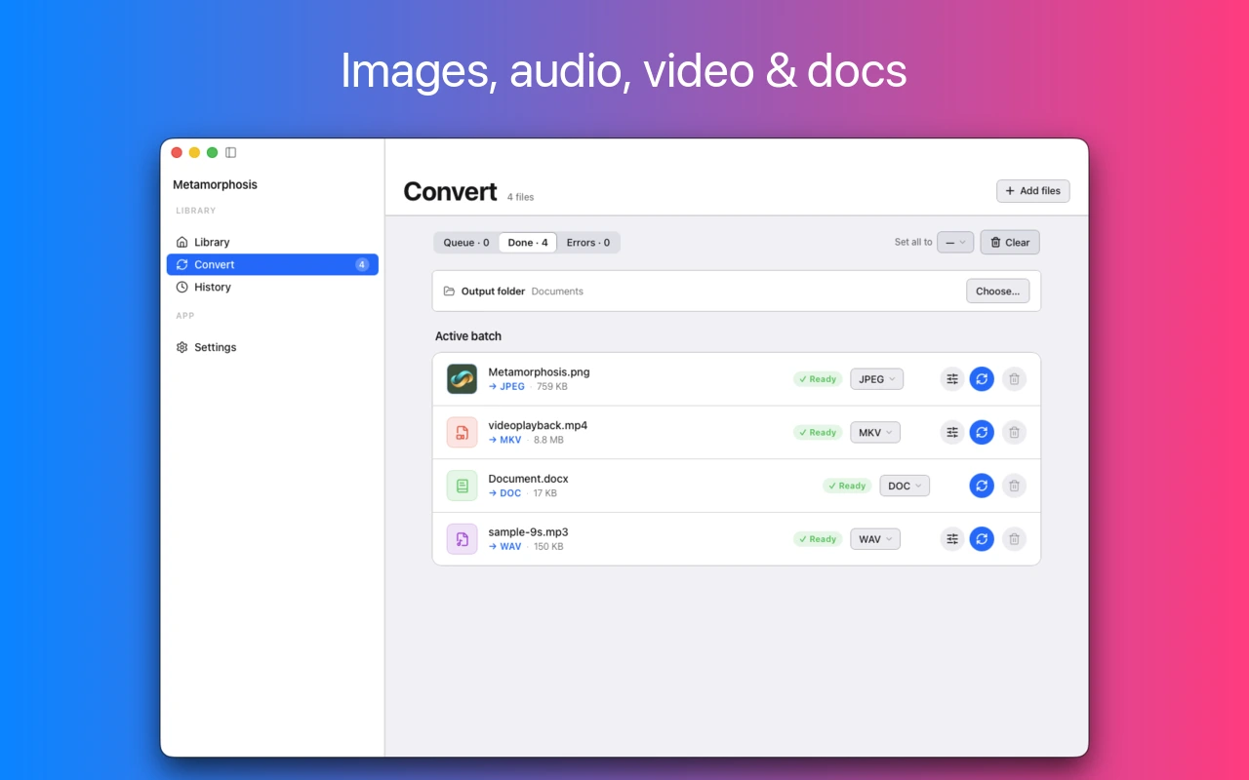Click the Ready badge for sample-9s.mp3
The width and height of the screenshot is (1249, 780).
(818, 538)
